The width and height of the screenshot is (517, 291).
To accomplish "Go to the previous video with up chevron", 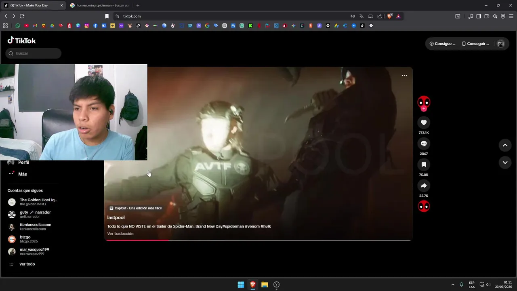I will [x=505, y=145].
